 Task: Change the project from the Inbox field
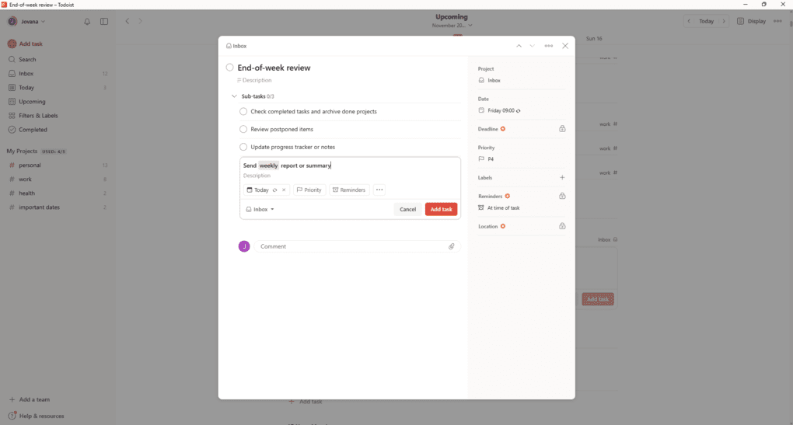[522, 80]
